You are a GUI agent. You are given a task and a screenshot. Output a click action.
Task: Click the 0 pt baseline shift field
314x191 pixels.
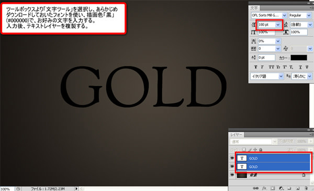266,58
